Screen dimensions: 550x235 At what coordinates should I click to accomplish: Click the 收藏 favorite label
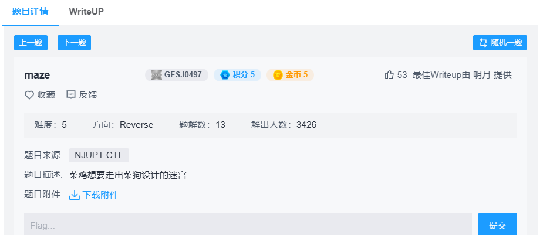(x=46, y=94)
